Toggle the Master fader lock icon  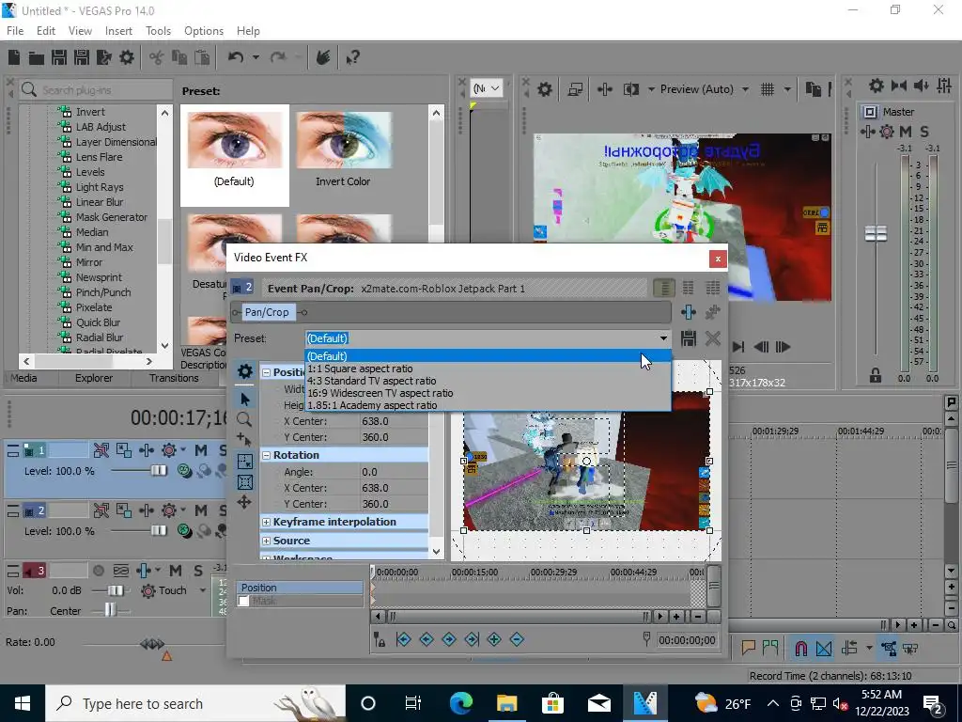[876, 375]
